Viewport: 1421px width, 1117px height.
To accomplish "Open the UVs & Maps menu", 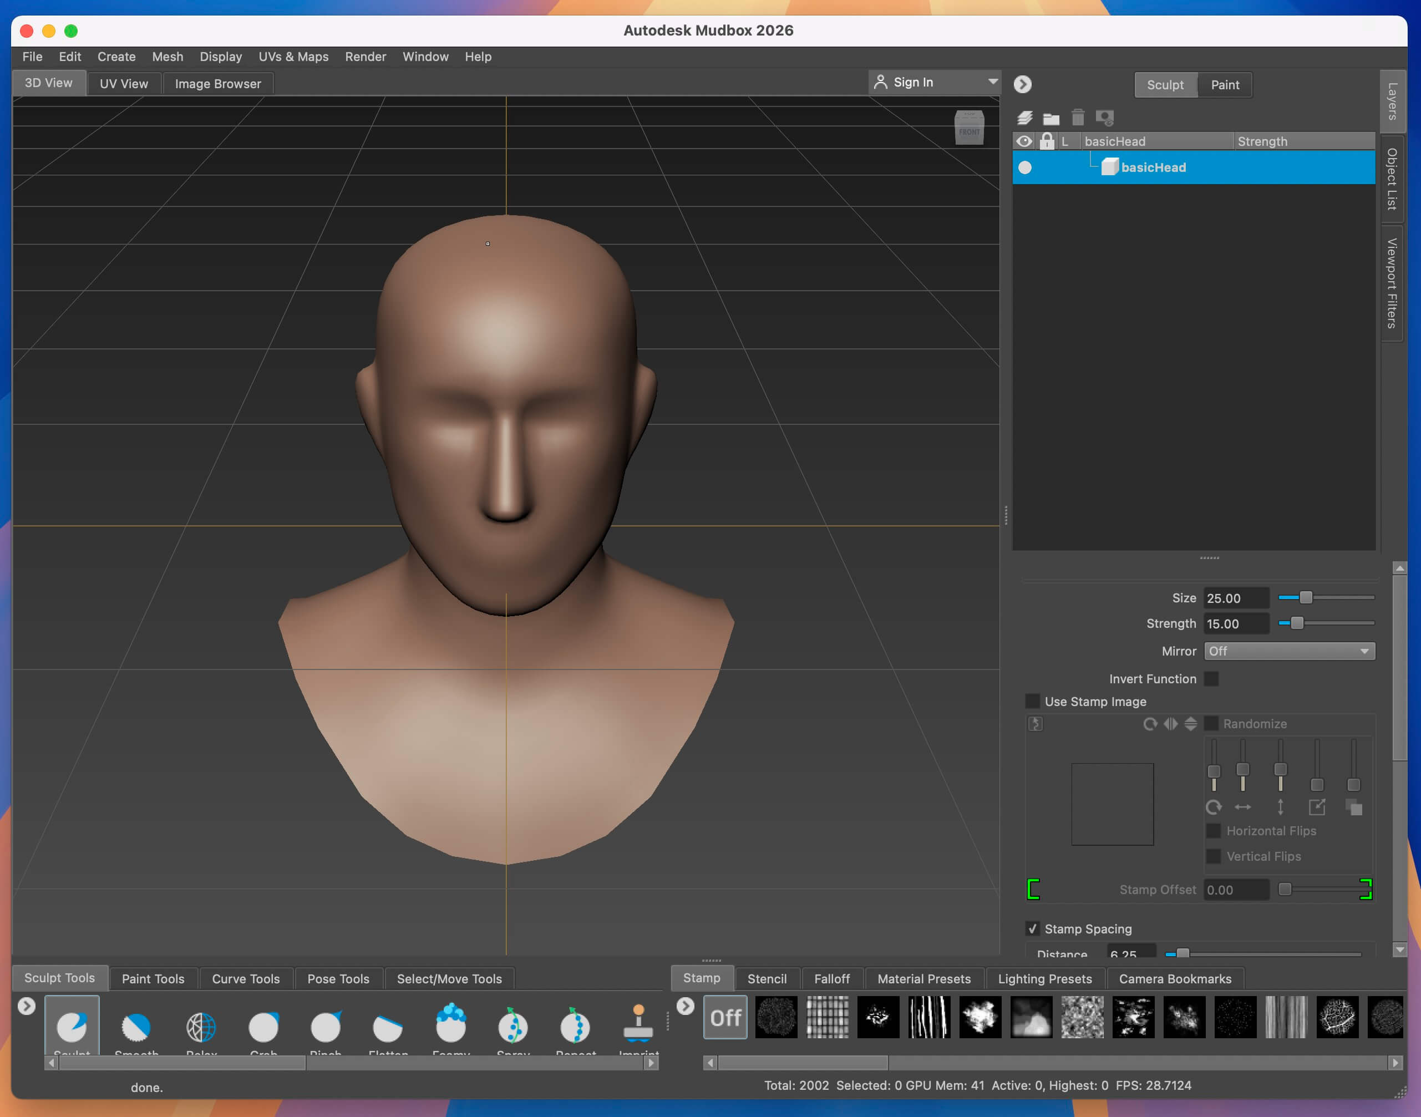I will (293, 57).
